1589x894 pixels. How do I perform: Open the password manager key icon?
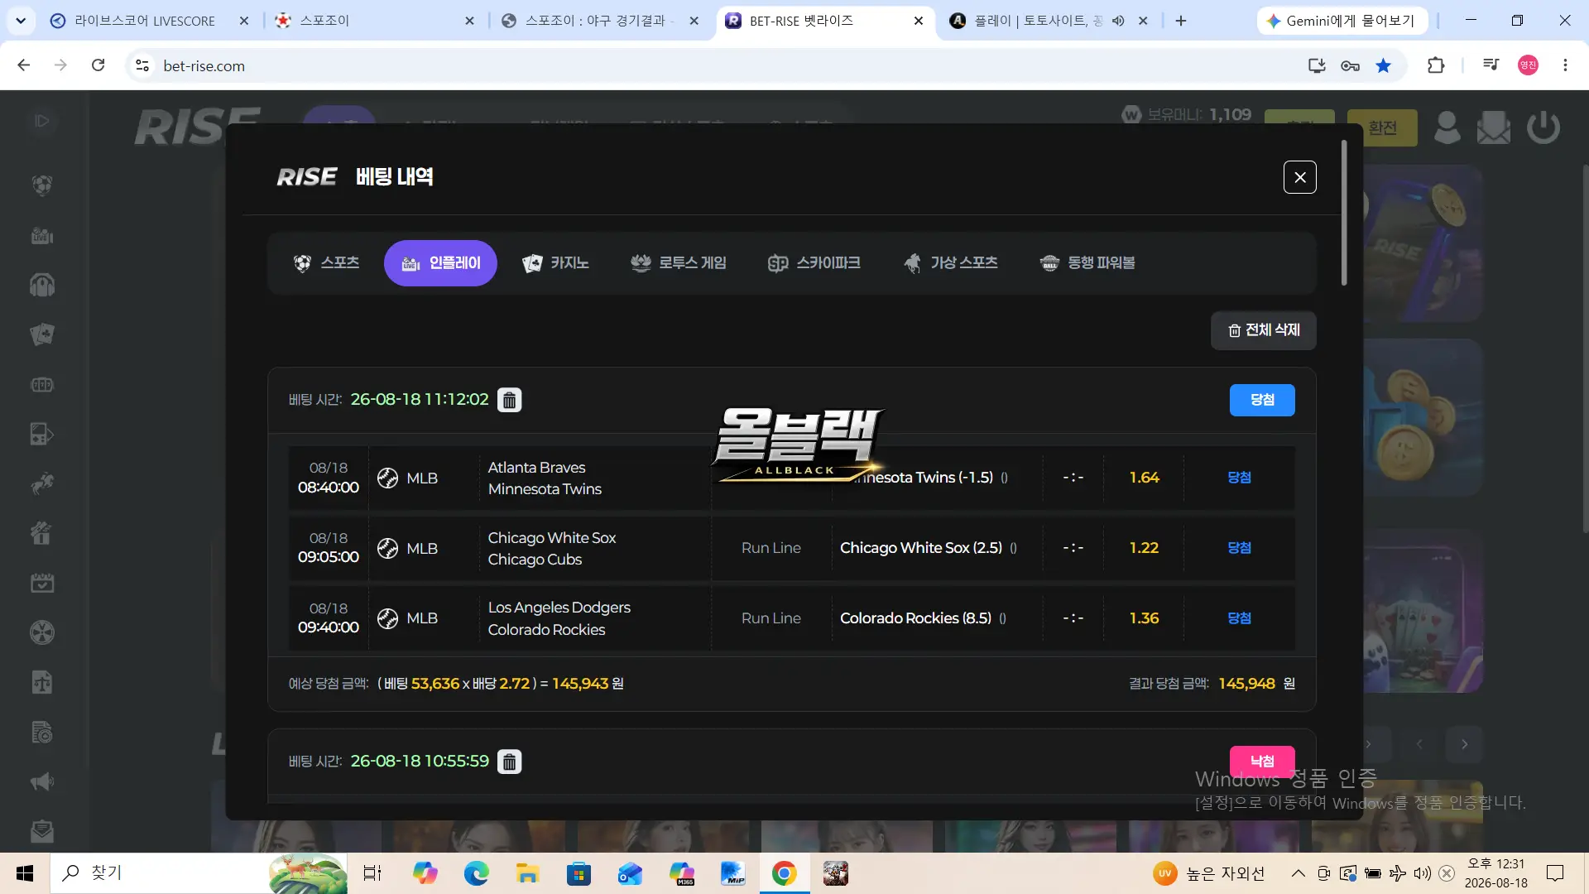point(1350,65)
